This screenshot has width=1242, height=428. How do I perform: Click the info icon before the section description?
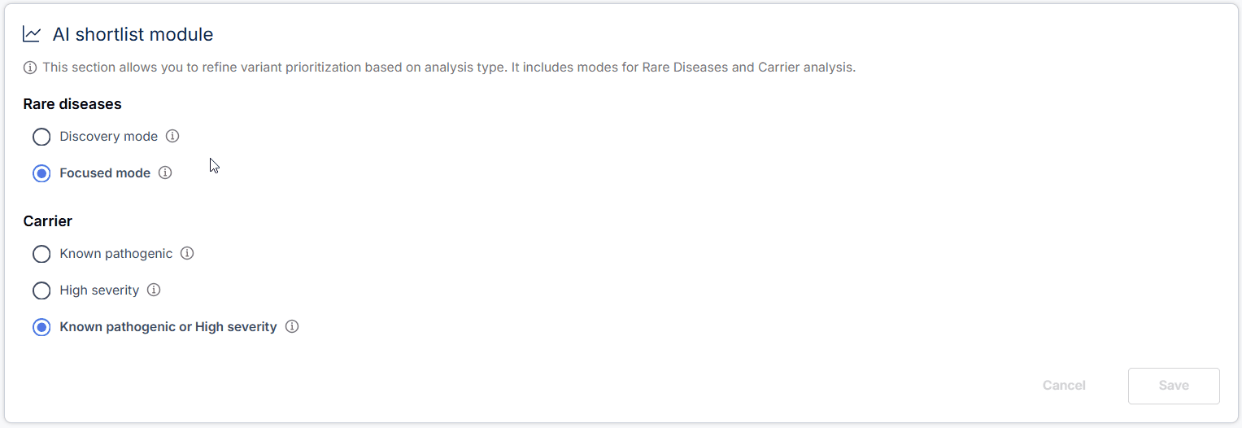click(x=30, y=68)
